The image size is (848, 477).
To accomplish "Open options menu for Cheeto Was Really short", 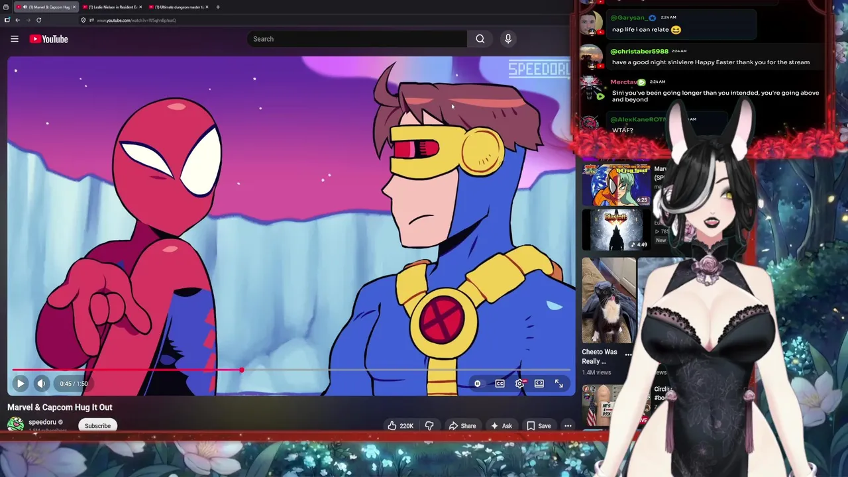I will click(x=628, y=355).
